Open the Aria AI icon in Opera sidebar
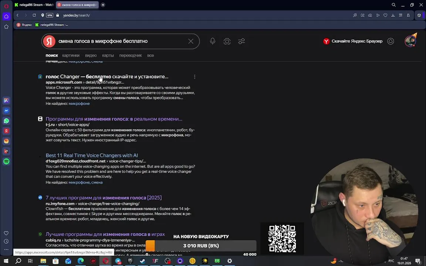 click(x=7, y=101)
